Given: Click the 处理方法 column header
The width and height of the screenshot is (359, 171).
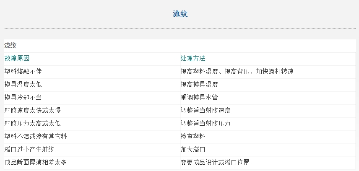Looking at the screenshot, I should pyautogui.click(x=268, y=59).
